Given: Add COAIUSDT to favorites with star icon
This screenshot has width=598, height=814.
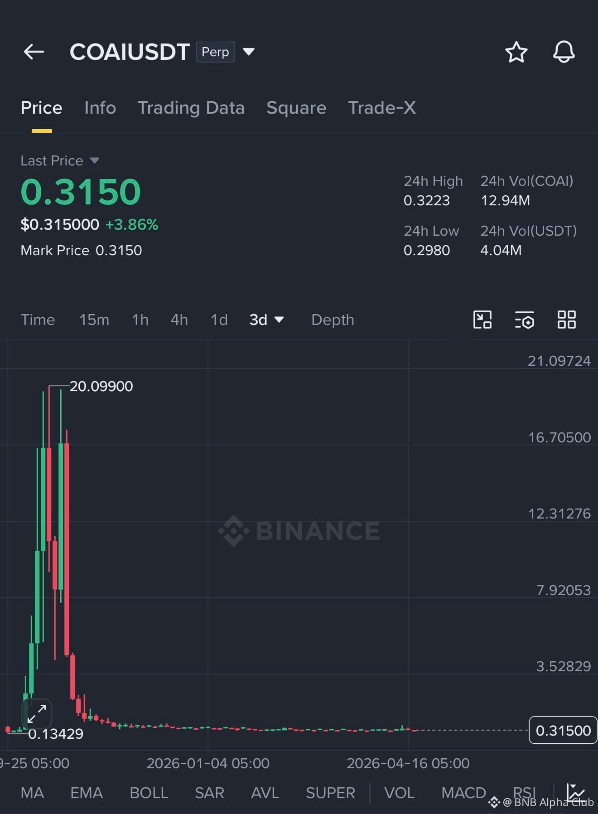Looking at the screenshot, I should pos(516,52).
